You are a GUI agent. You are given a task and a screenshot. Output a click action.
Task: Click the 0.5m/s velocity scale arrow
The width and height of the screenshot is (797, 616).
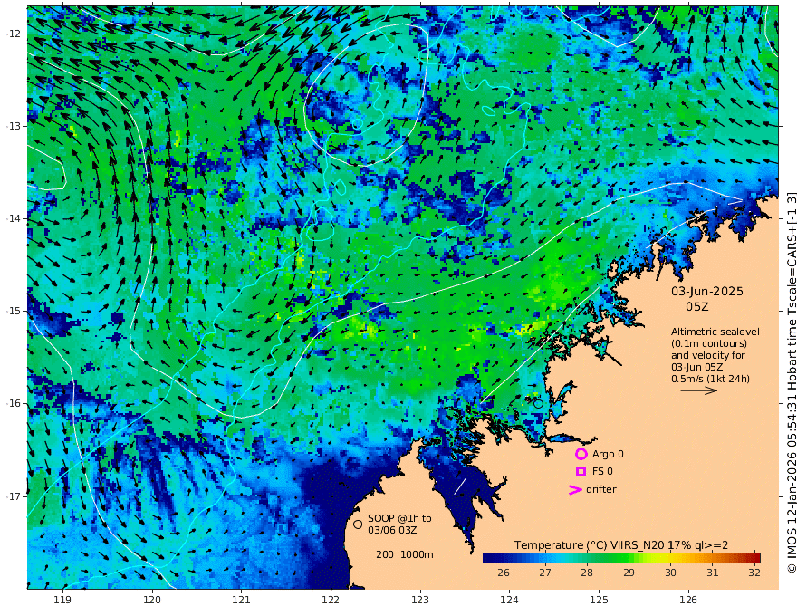699,390
